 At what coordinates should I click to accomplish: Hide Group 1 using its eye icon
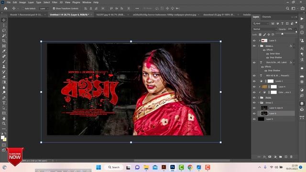coord(254,46)
